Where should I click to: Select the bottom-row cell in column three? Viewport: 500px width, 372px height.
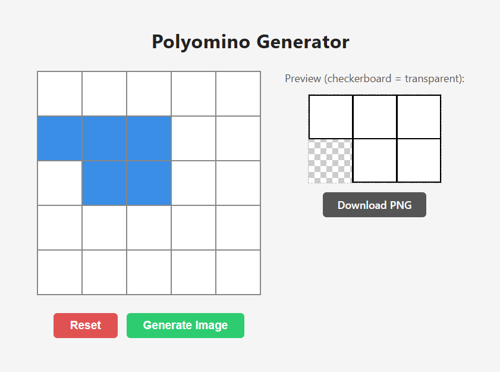click(149, 273)
